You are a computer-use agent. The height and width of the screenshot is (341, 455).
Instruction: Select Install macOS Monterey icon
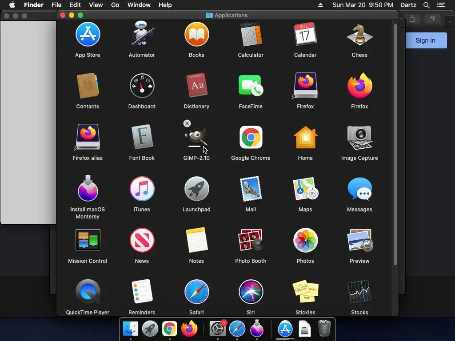88,188
